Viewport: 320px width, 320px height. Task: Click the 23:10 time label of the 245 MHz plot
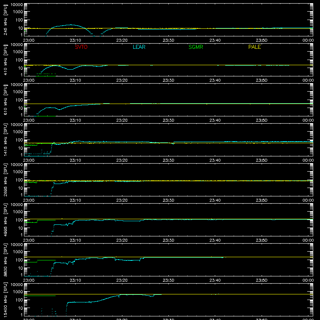click(x=75, y=40)
